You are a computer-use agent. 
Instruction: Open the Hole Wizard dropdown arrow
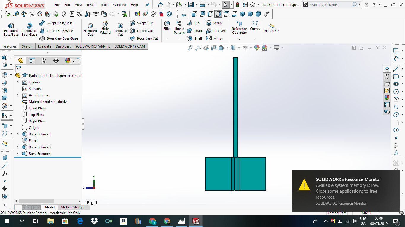105,39
